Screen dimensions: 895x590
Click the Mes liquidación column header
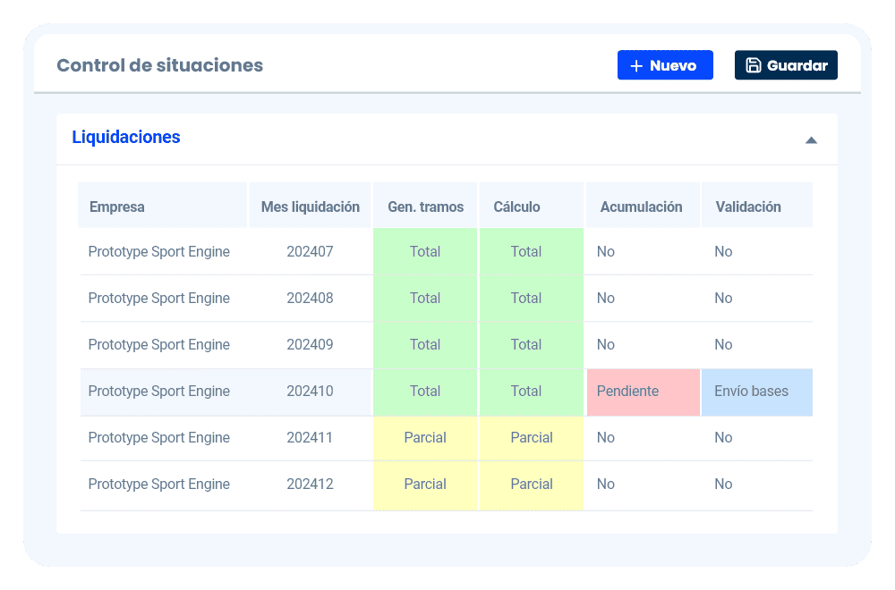310,206
